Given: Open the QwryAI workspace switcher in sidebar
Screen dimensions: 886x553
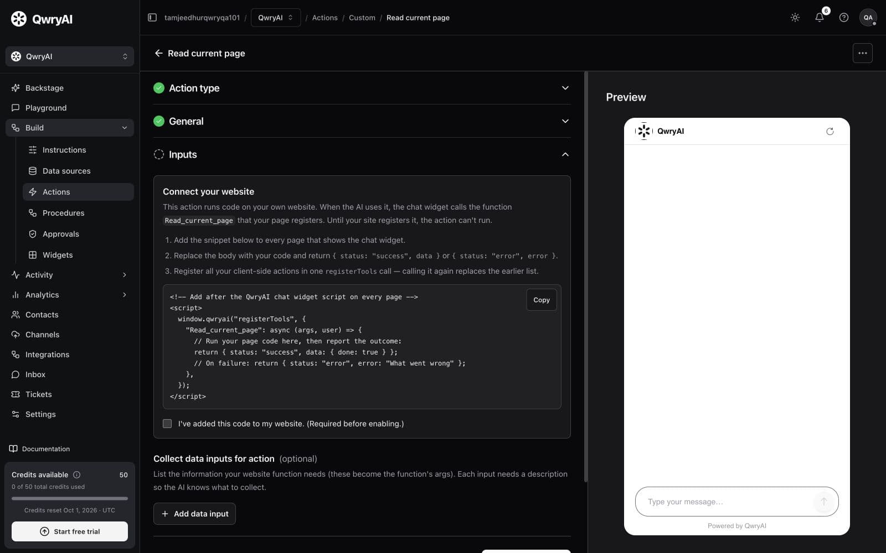Looking at the screenshot, I should (x=70, y=56).
